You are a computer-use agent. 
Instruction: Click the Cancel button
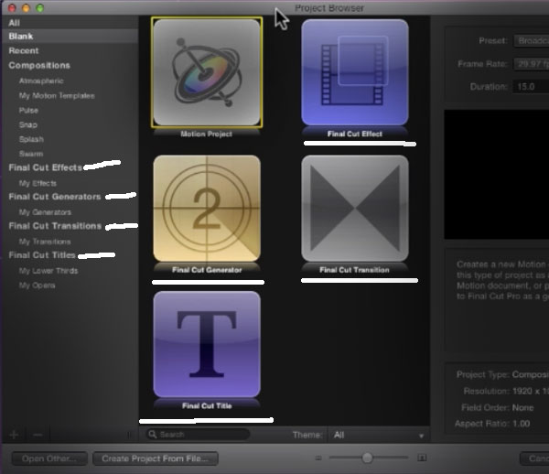534,458
